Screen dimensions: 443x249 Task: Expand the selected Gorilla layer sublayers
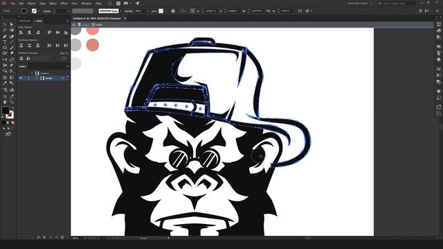[x=37, y=78]
